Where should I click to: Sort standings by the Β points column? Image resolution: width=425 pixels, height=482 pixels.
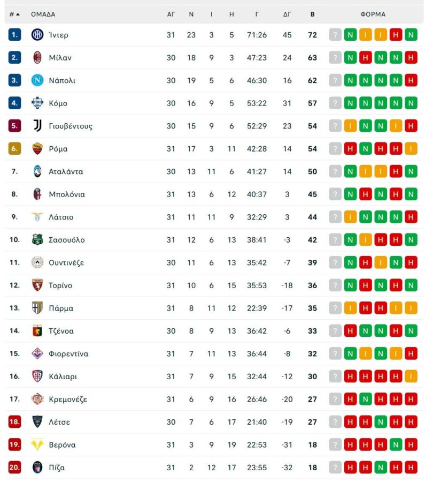click(x=312, y=14)
